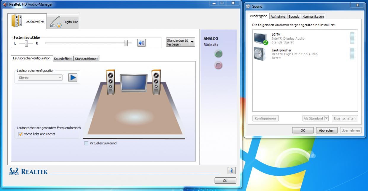Click the left-right balance slider thumb
368x191 pixels.
26,43
